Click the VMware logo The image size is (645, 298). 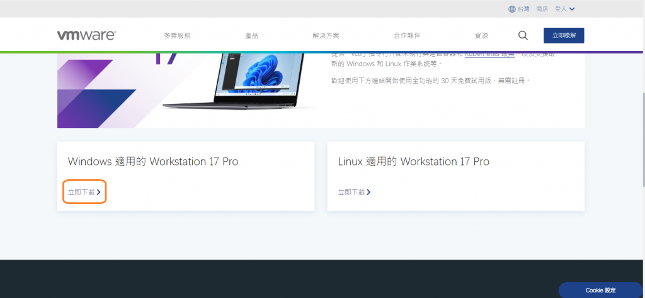[86, 35]
